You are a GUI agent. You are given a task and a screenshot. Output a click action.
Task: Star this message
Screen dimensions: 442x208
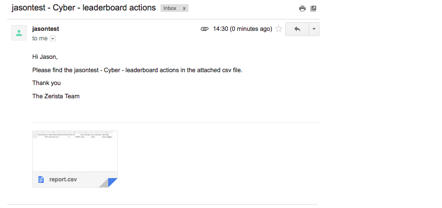[x=279, y=29]
